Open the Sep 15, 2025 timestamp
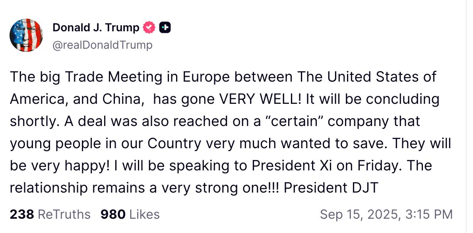This screenshot has height=233, width=473. click(x=386, y=214)
